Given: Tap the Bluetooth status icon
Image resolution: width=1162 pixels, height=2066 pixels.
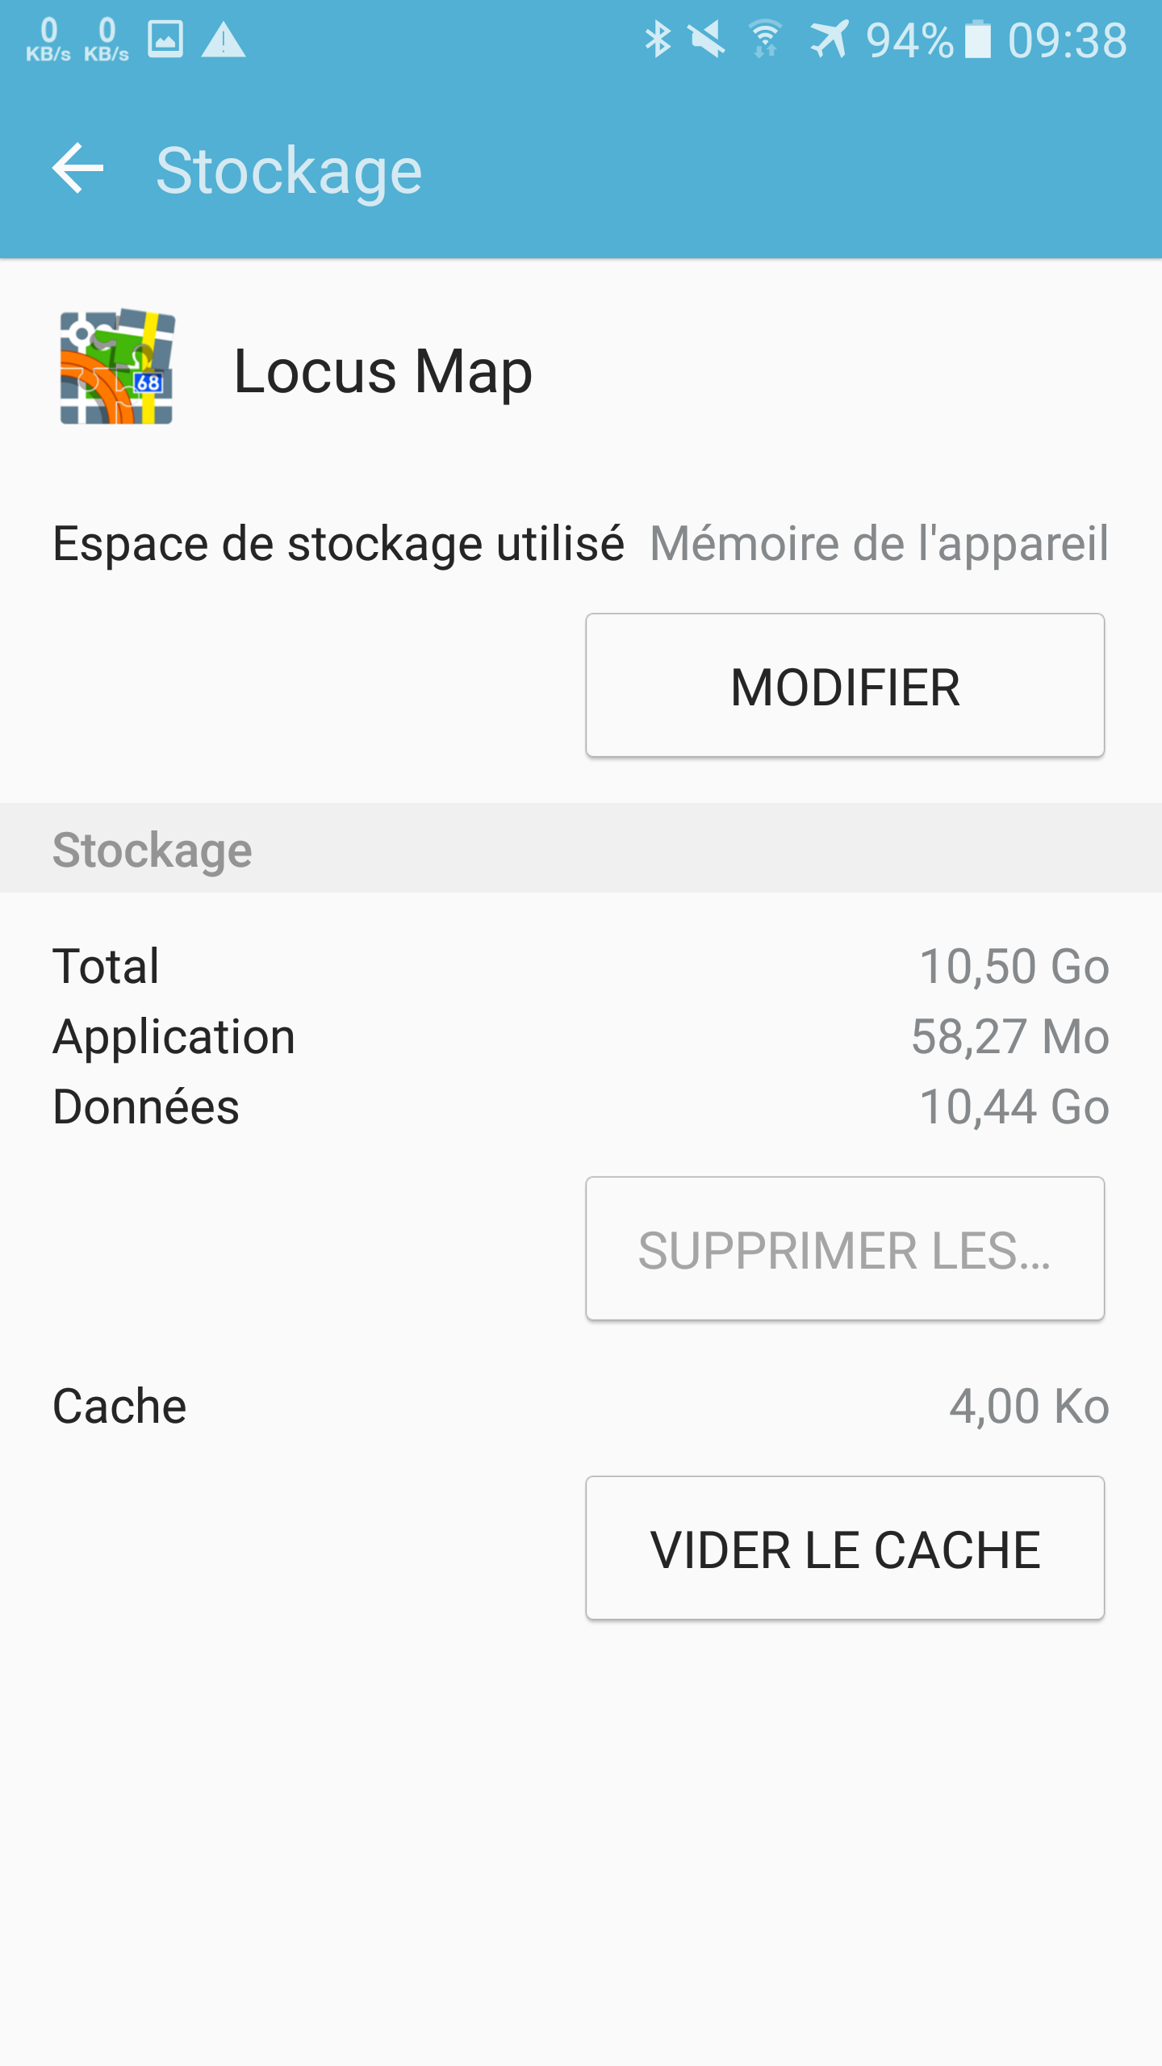Looking at the screenshot, I should pos(658,40).
